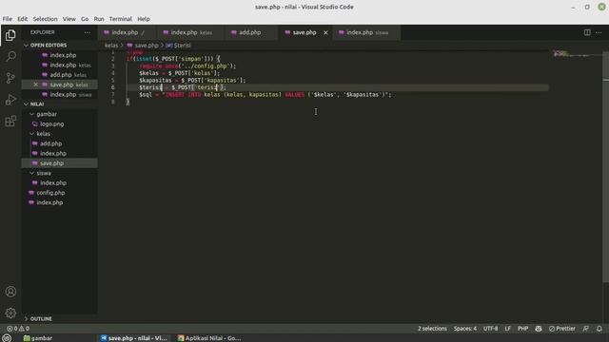Select logo.png in the gambar folder
This screenshot has width=609, height=342.
click(x=52, y=124)
